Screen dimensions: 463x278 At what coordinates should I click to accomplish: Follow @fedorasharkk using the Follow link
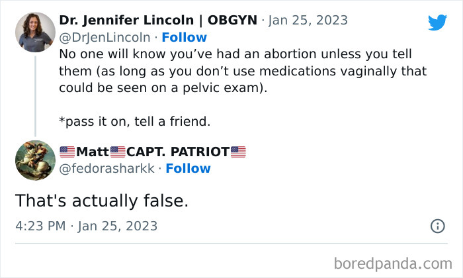click(188, 168)
